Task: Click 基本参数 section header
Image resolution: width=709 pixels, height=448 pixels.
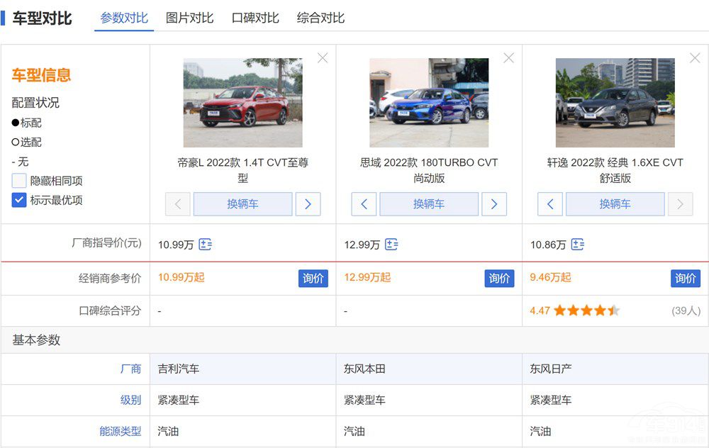Action: point(36,340)
